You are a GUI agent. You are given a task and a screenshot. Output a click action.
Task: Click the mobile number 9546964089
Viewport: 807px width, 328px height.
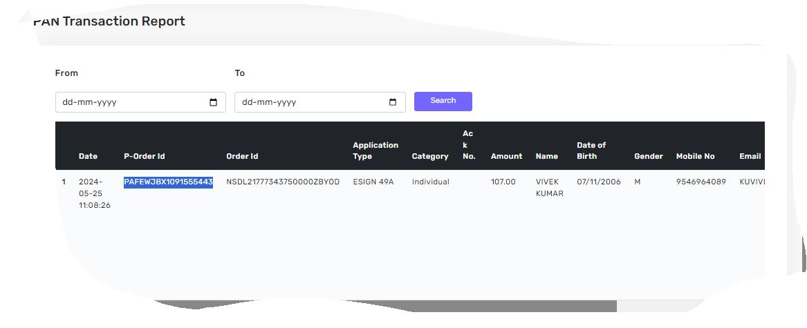pyautogui.click(x=701, y=182)
